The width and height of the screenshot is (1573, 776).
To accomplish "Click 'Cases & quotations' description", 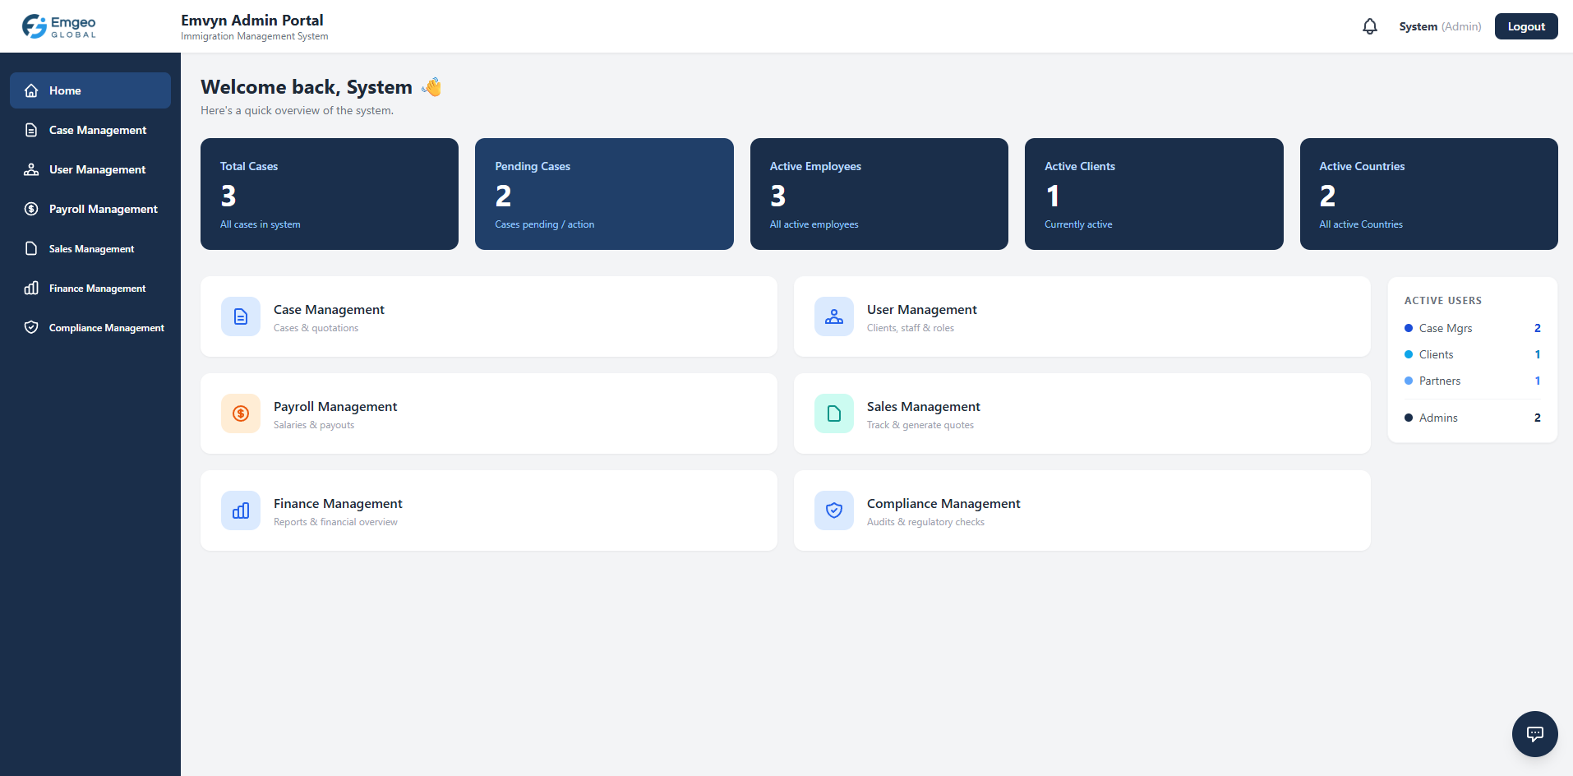I will [x=316, y=328].
